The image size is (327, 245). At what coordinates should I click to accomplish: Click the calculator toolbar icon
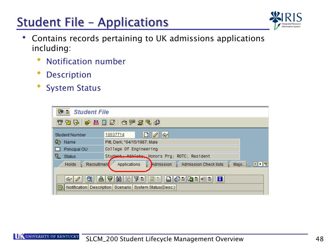pyautogui.click(x=104, y=122)
